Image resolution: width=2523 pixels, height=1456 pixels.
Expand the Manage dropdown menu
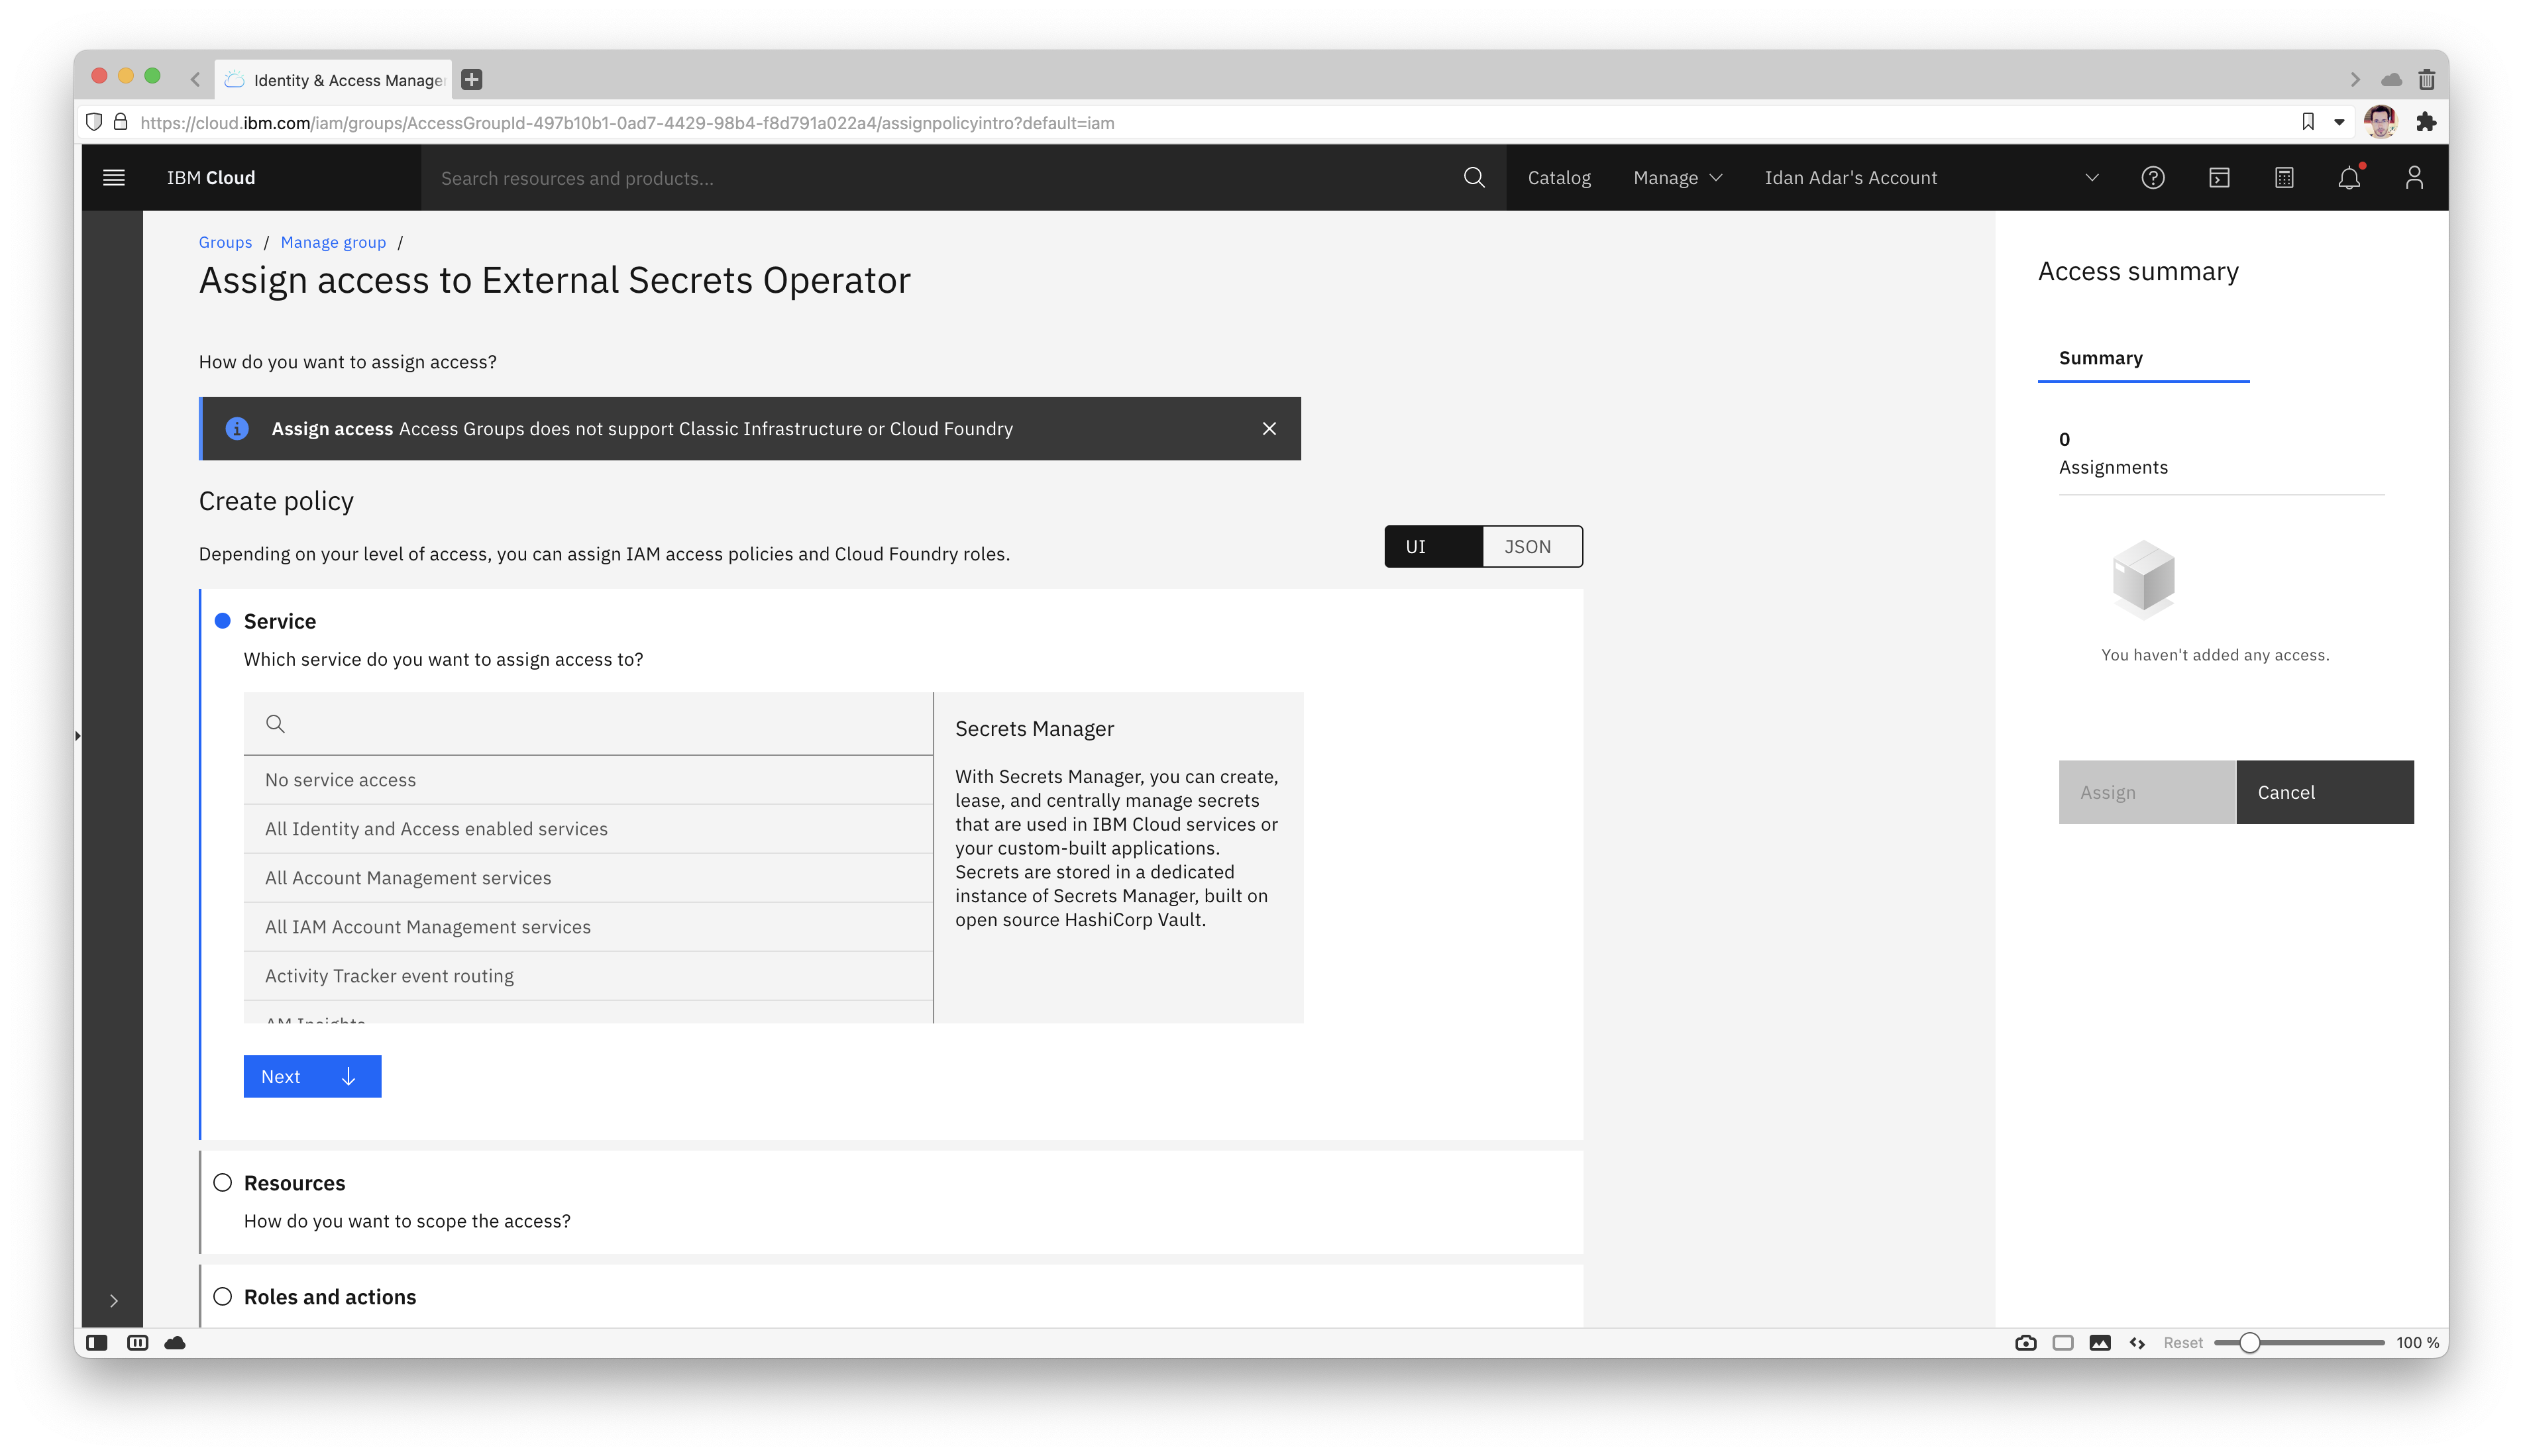(1677, 178)
